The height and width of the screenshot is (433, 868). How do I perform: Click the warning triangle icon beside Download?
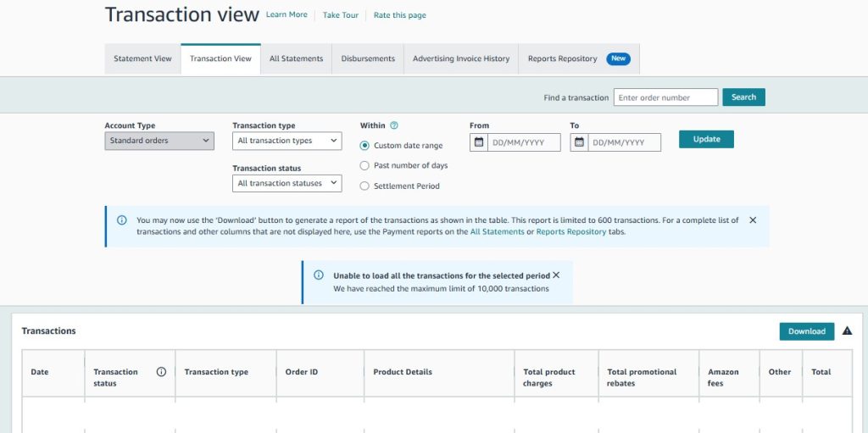pos(847,331)
